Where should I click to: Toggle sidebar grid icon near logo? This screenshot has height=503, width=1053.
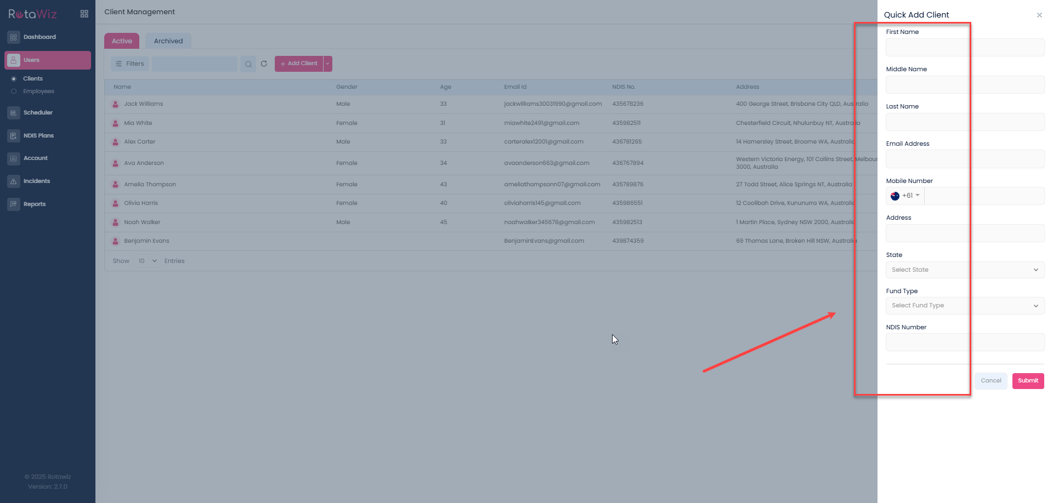84,14
